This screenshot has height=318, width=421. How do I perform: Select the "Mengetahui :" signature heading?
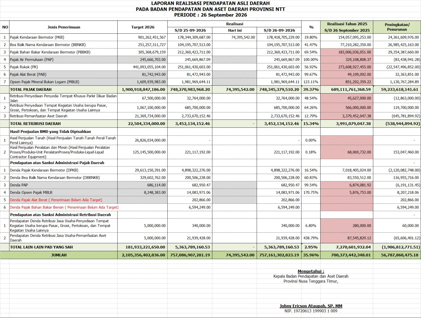point(311,271)
